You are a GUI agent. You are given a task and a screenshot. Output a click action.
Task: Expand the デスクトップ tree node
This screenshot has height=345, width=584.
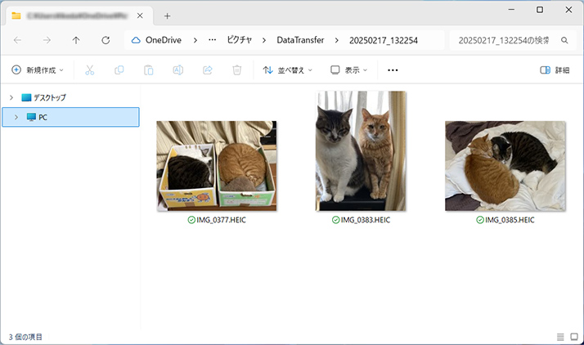(11, 97)
